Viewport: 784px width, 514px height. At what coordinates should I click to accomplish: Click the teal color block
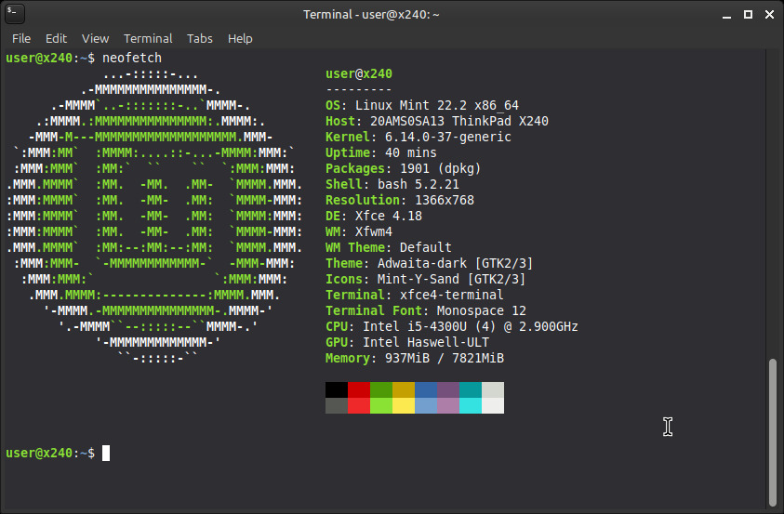click(x=471, y=389)
